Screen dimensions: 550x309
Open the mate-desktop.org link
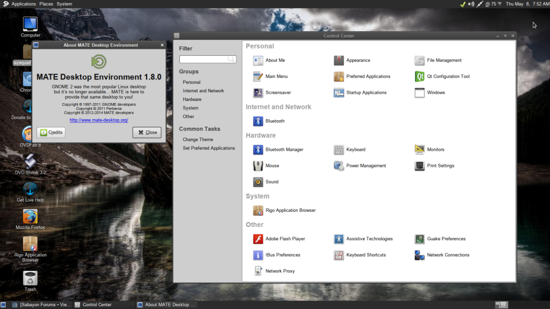click(x=99, y=120)
